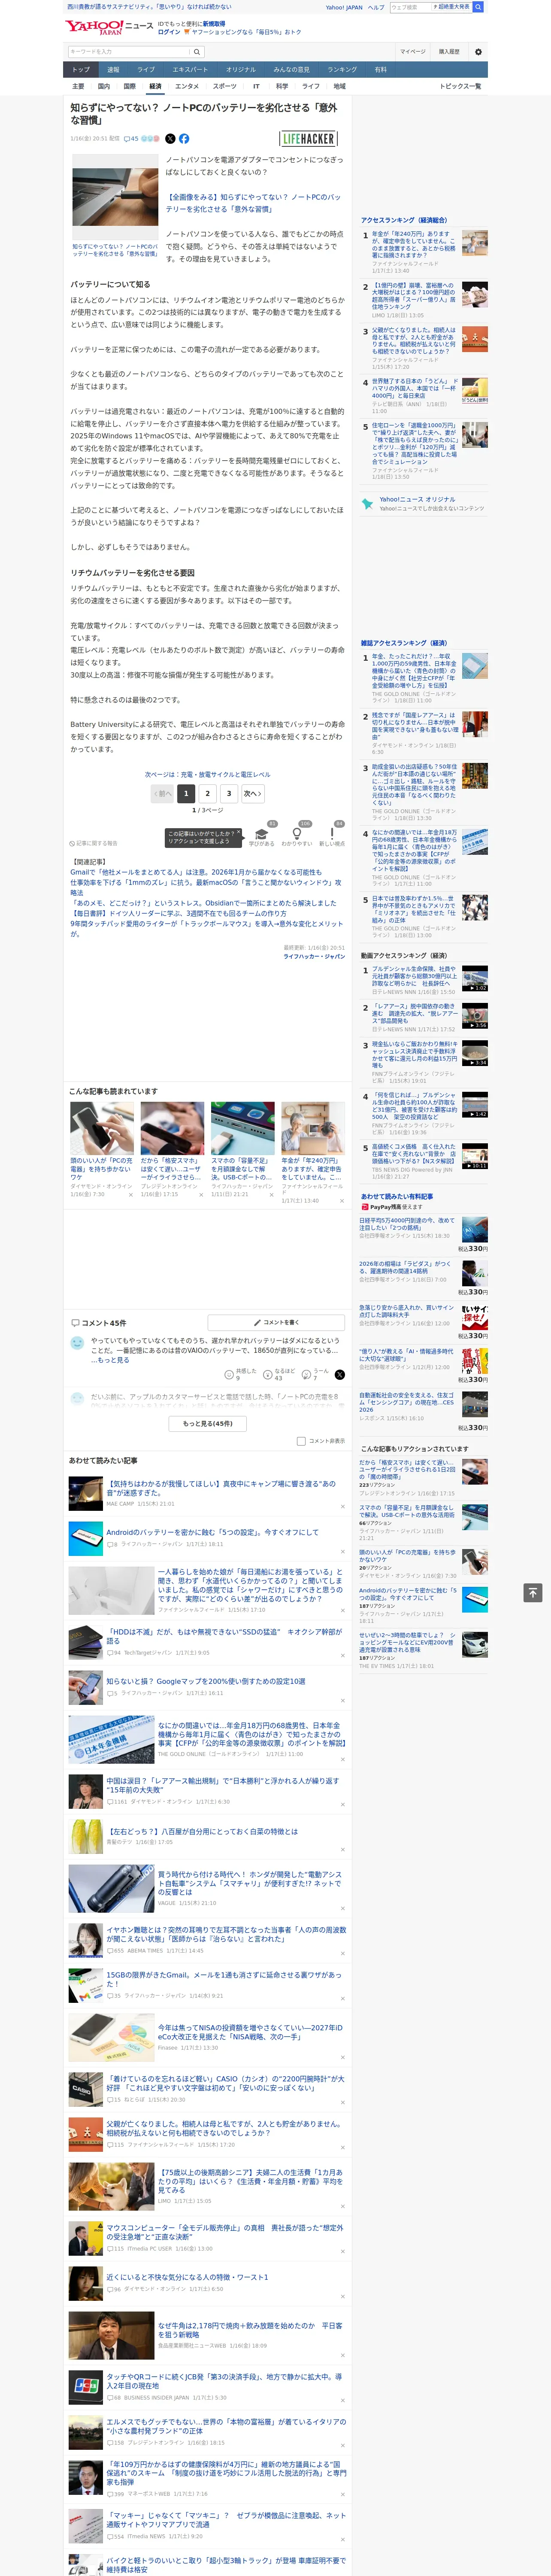The image size is (551, 2576).
Task: Open the トップ navigation tab
Action: pos(81,70)
